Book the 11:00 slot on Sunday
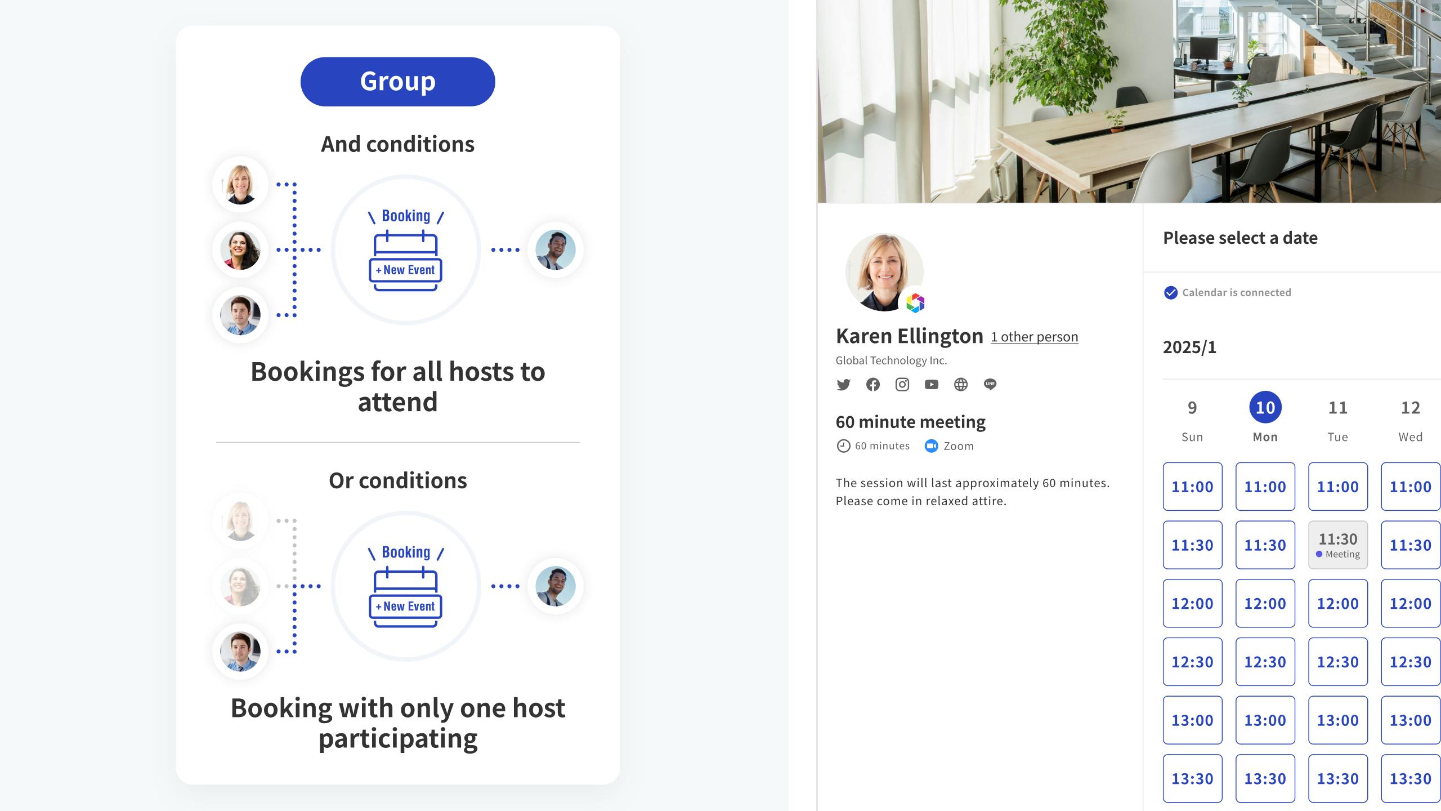 tap(1192, 487)
